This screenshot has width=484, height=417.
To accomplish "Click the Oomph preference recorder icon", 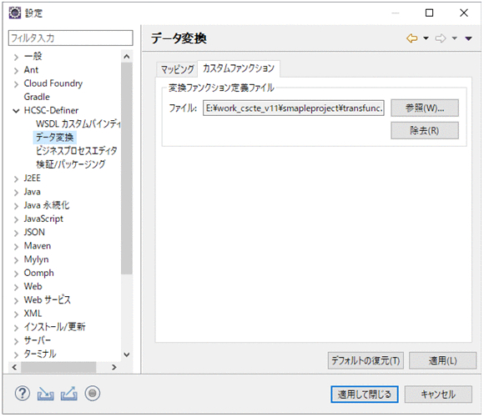I will coord(93,394).
